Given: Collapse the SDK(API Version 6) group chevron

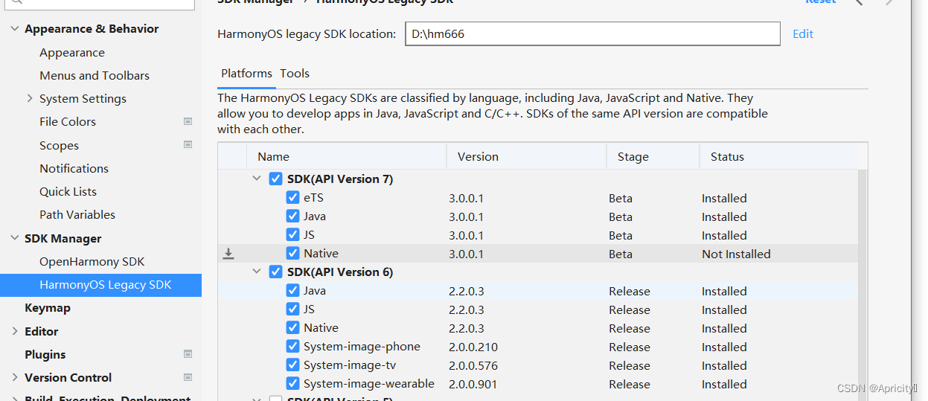Looking at the screenshot, I should (x=257, y=272).
